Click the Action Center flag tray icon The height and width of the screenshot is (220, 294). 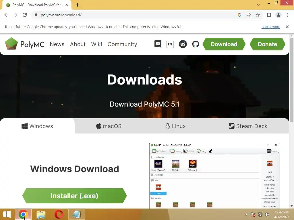(x=253, y=215)
